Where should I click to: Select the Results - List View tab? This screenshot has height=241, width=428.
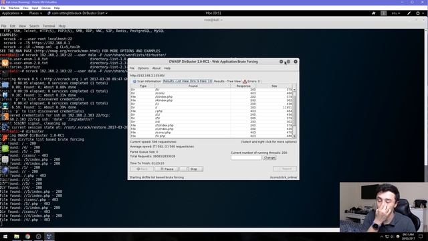pos(187,81)
